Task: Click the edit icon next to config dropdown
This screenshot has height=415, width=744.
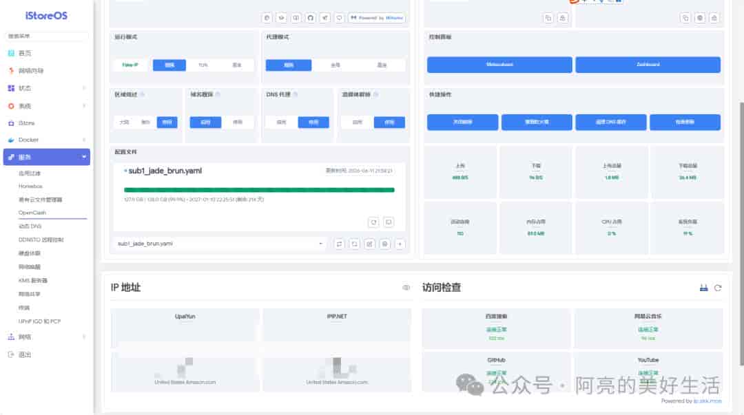Action: (x=370, y=244)
